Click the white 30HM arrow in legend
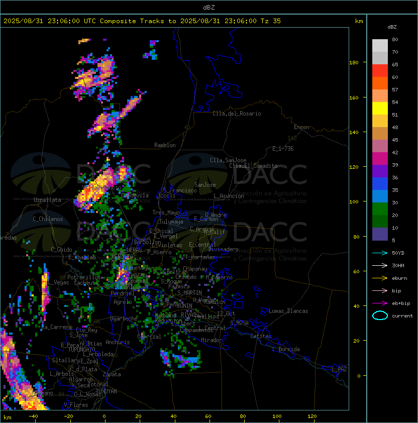The width and height of the screenshot is (418, 423). pos(380,265)
